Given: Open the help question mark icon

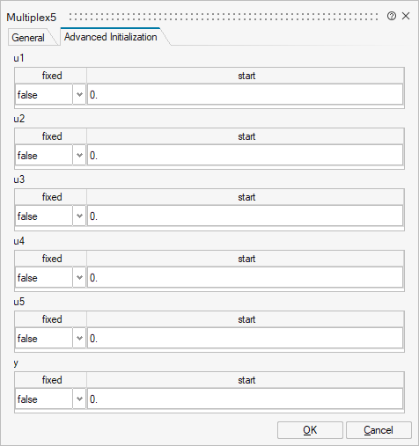Looking at the screenshot, I should pos(392,16).
